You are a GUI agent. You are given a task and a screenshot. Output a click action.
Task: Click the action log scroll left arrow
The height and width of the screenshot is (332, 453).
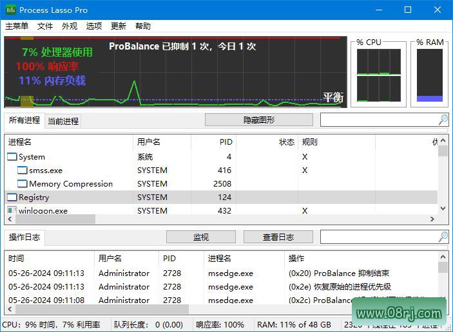point(10,309)
